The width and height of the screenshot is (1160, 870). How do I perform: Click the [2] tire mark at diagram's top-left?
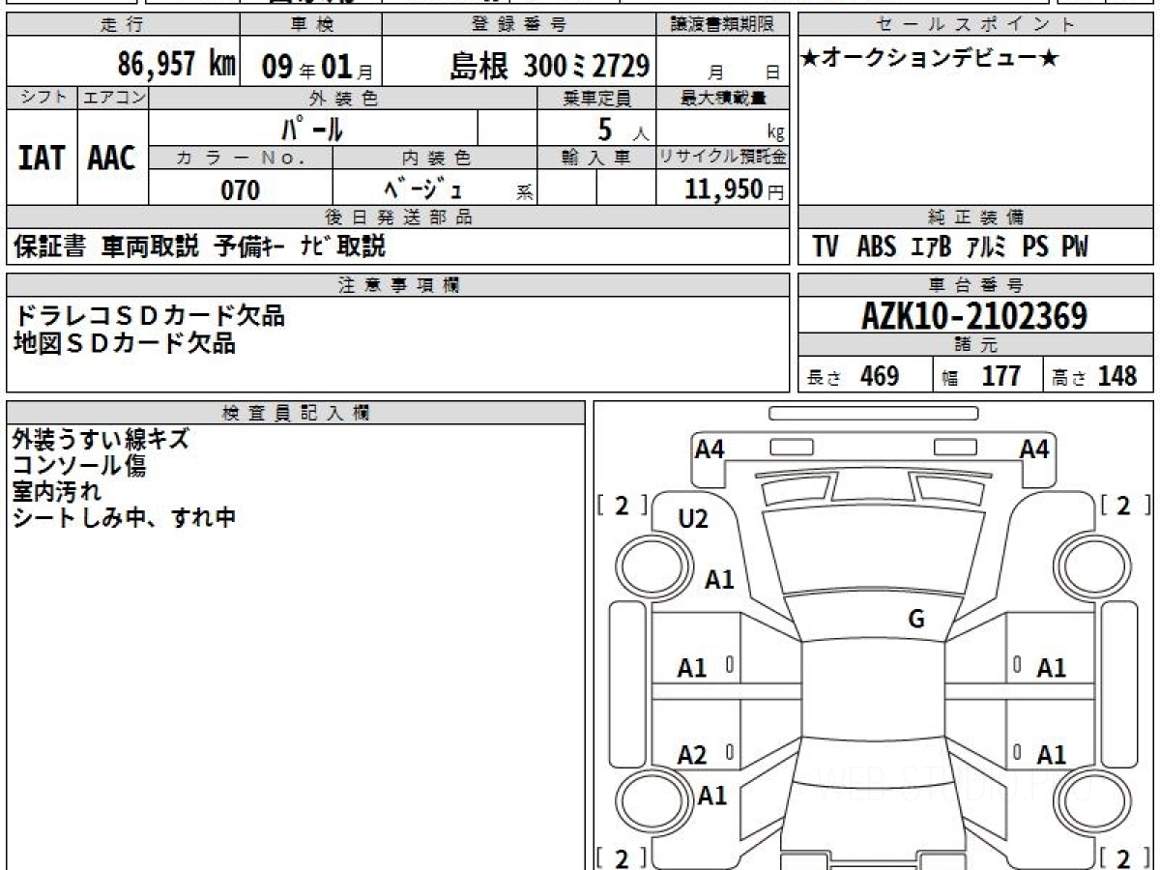[x=622, y=505]
